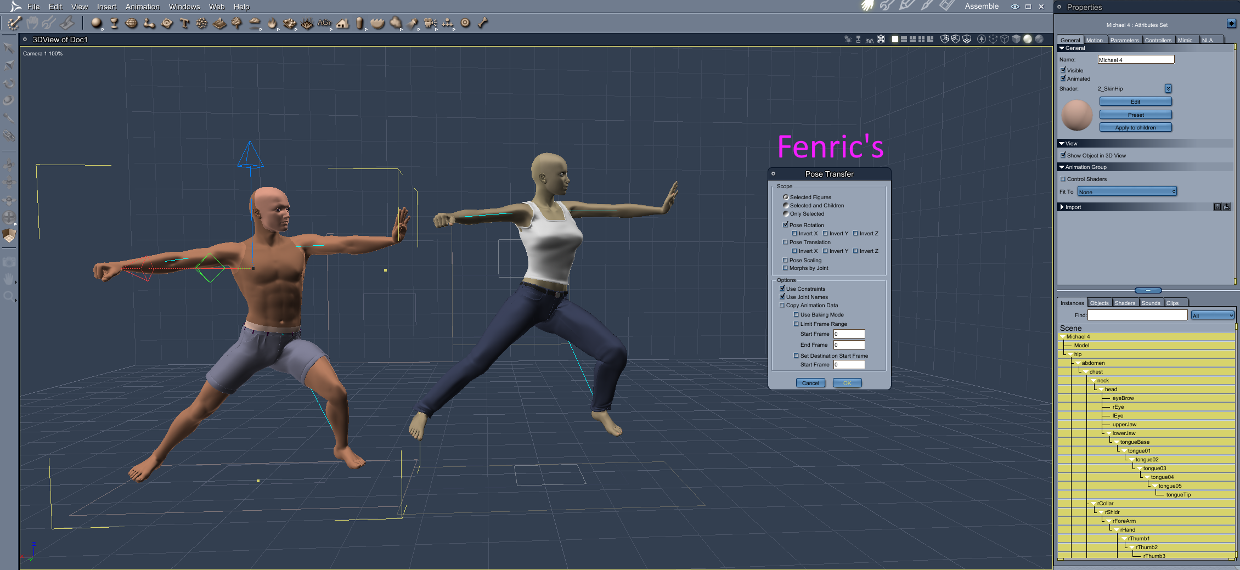Image resolution: width=1240 pixels, height=570 pixels.
Task: Enable Morphs by Joint checkbox
Action: pos(785,268)
